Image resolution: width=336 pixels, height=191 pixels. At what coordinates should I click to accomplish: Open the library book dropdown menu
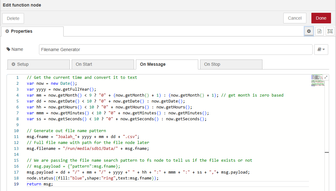(x=321, y=50)
